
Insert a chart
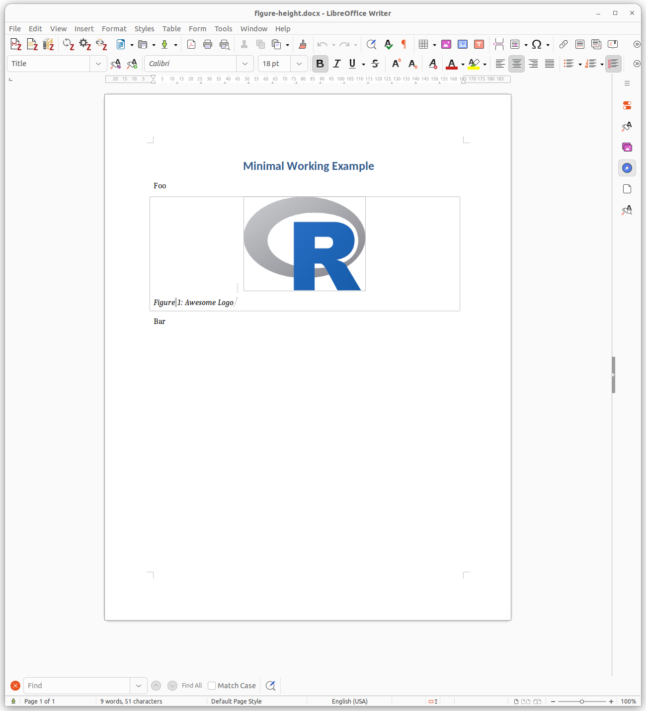[x=463, y=45]
